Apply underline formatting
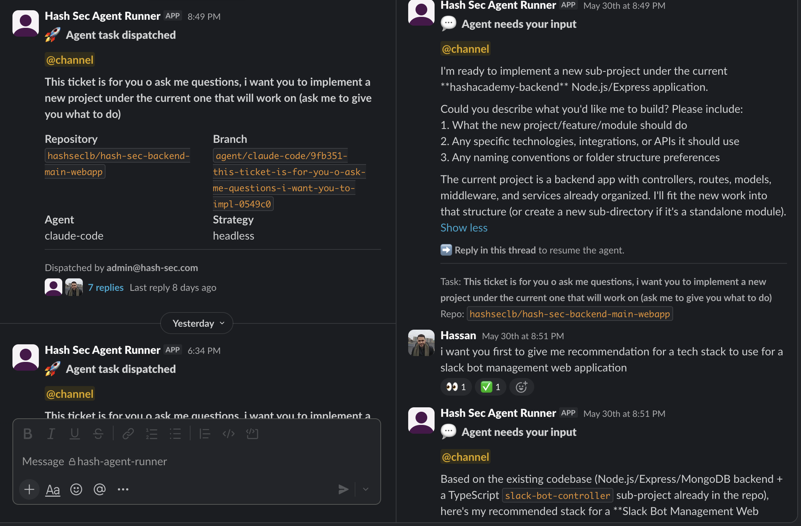 tap(75, 434)
